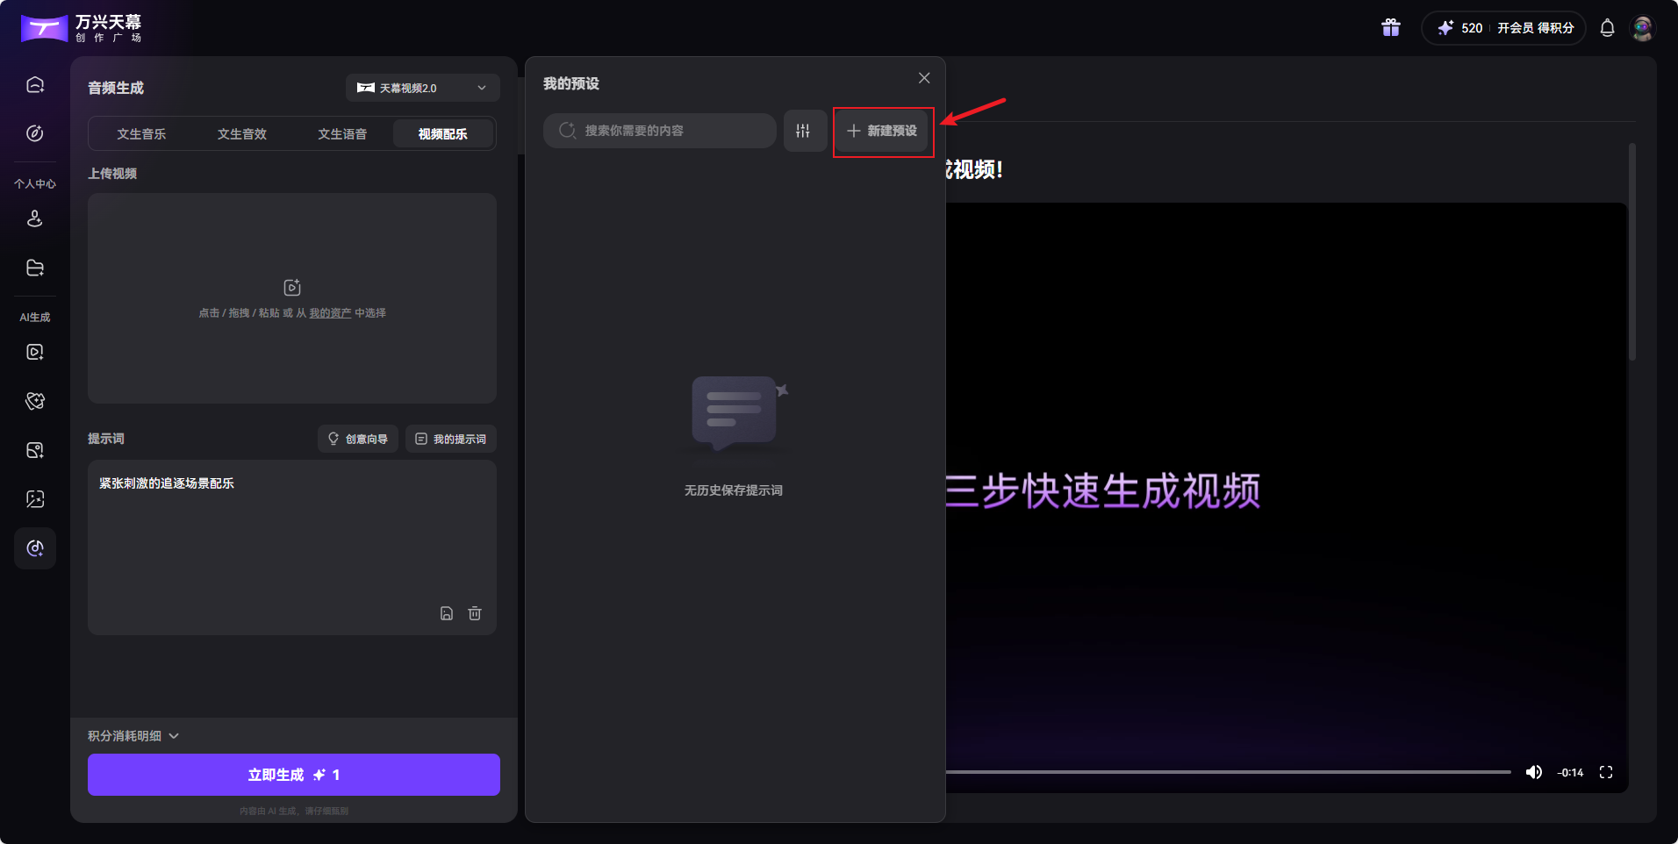Image resolution: width=1678 pixels, height=844 pixels.
Task: Delete the prompt with the trash icon
Action: point(475,613)
